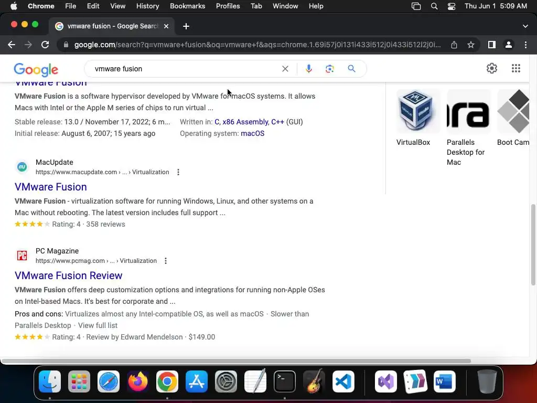Go back to the previous page
The height and width of the screenshot is (403, 537).
click(12, 45)
